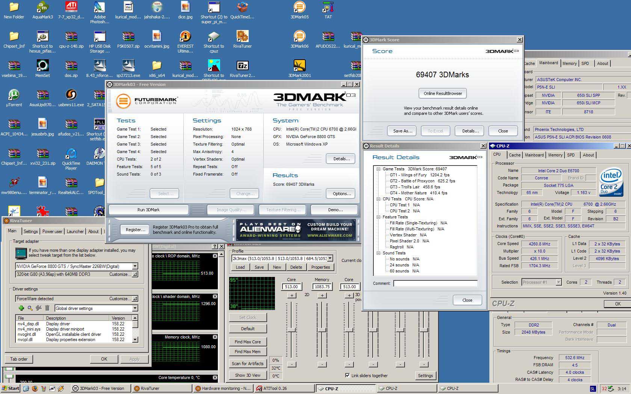The width and height of the screenshot is (631, 394).
Task: Click the magnifier icon in RivaTuner driver settings
Action: click(x=30, y=308)
